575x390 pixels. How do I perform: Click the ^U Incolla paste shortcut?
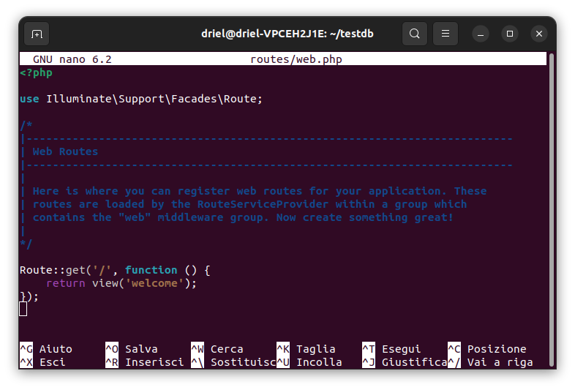coord(309,362)
